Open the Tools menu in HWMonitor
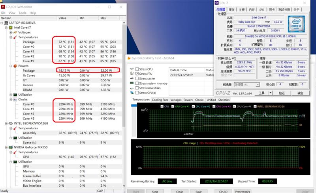This screenshot has width=316, height=193. click(23, 13)
